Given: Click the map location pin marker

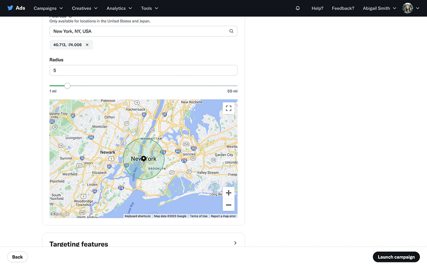Looking at the screenshot, I should click(x=143, y=159).
